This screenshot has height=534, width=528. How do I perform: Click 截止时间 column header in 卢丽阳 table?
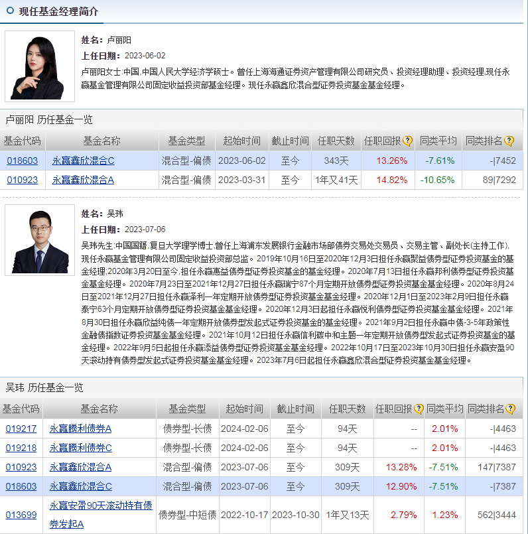291,141
